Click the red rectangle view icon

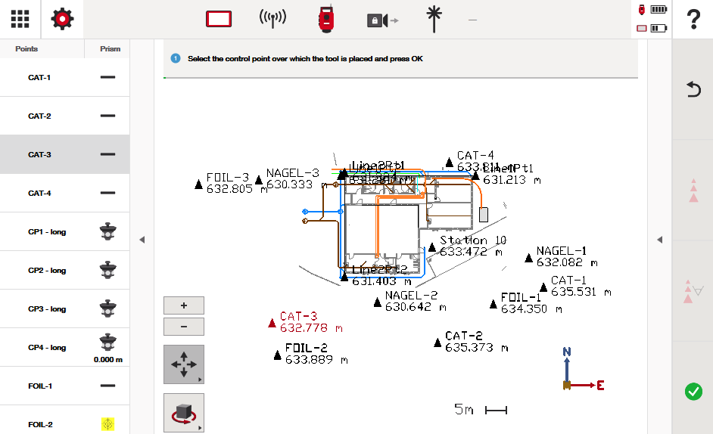click(219, 20)
